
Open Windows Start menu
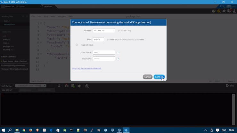pyautogui.click(x=3, y=130)
